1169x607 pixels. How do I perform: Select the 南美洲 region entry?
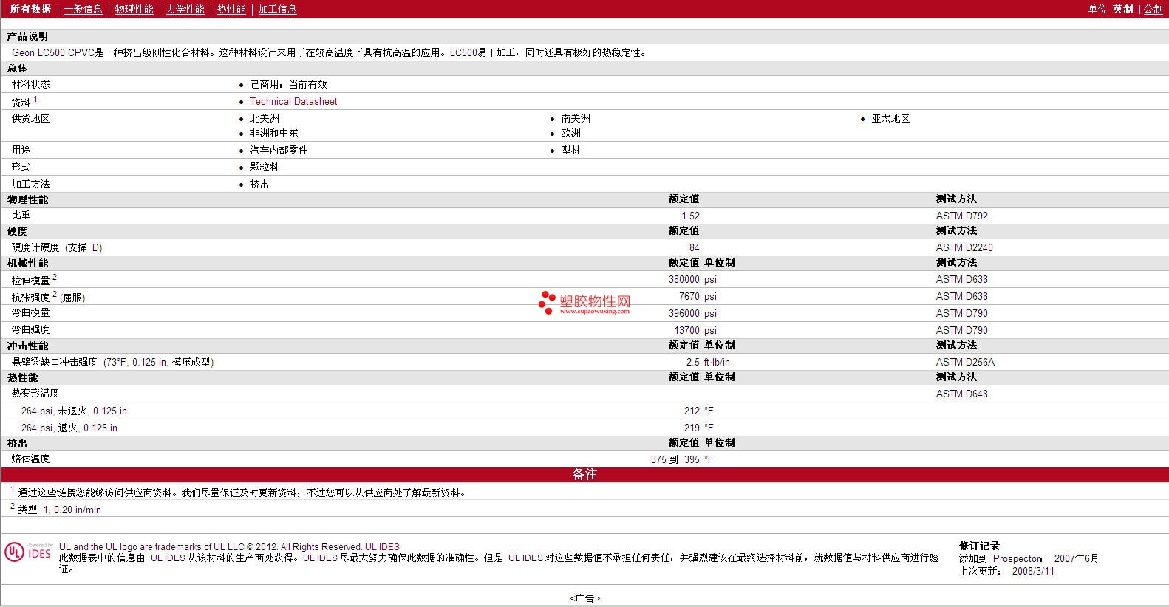click(x=576, y=118)
